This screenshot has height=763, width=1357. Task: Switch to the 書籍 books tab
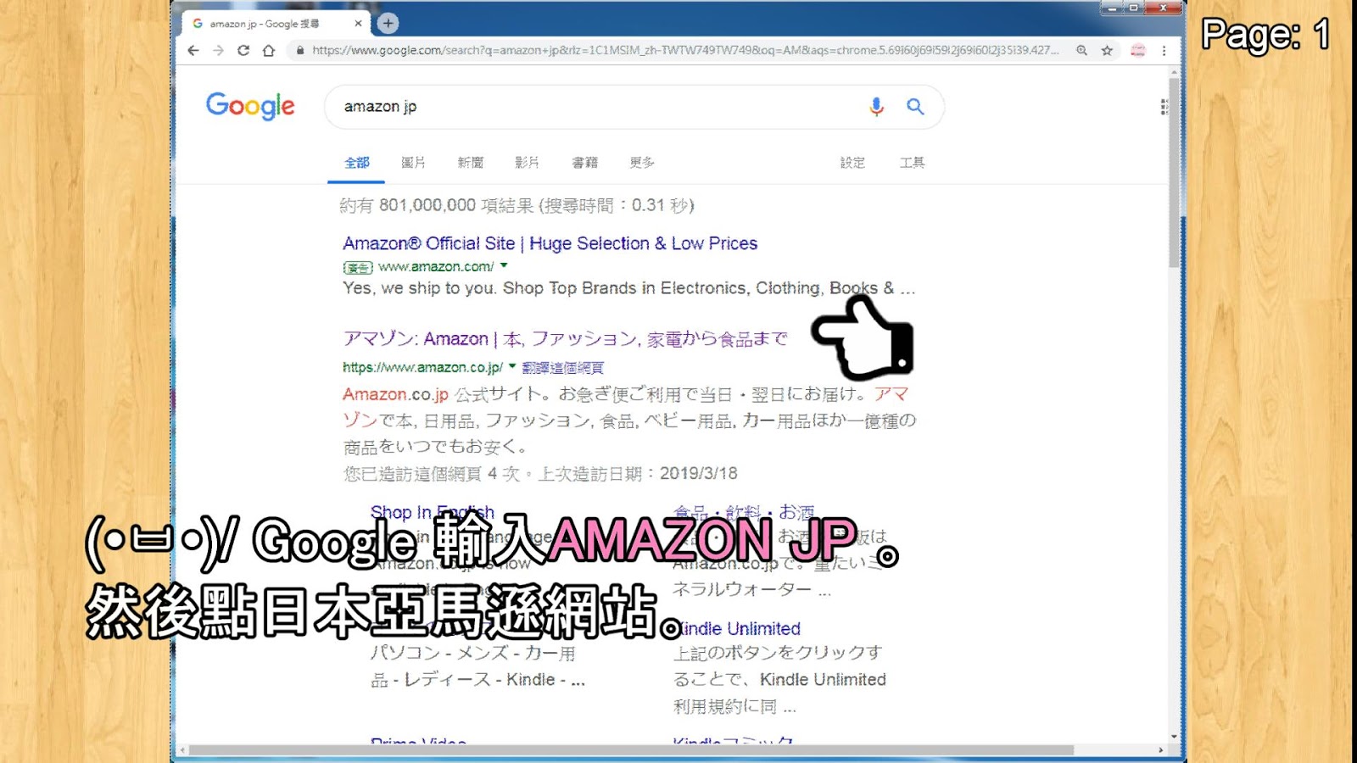click(x=584, y=163)
